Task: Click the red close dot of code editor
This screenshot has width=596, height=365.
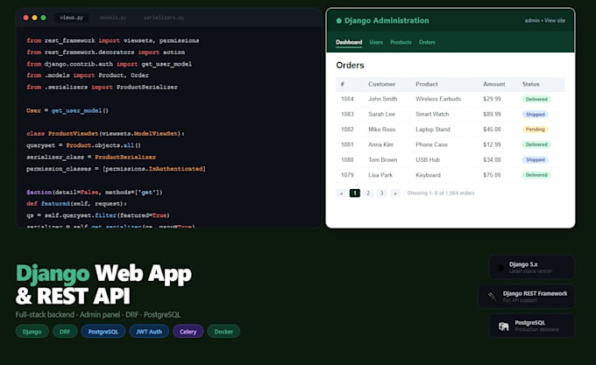Action: coord(25,18)
